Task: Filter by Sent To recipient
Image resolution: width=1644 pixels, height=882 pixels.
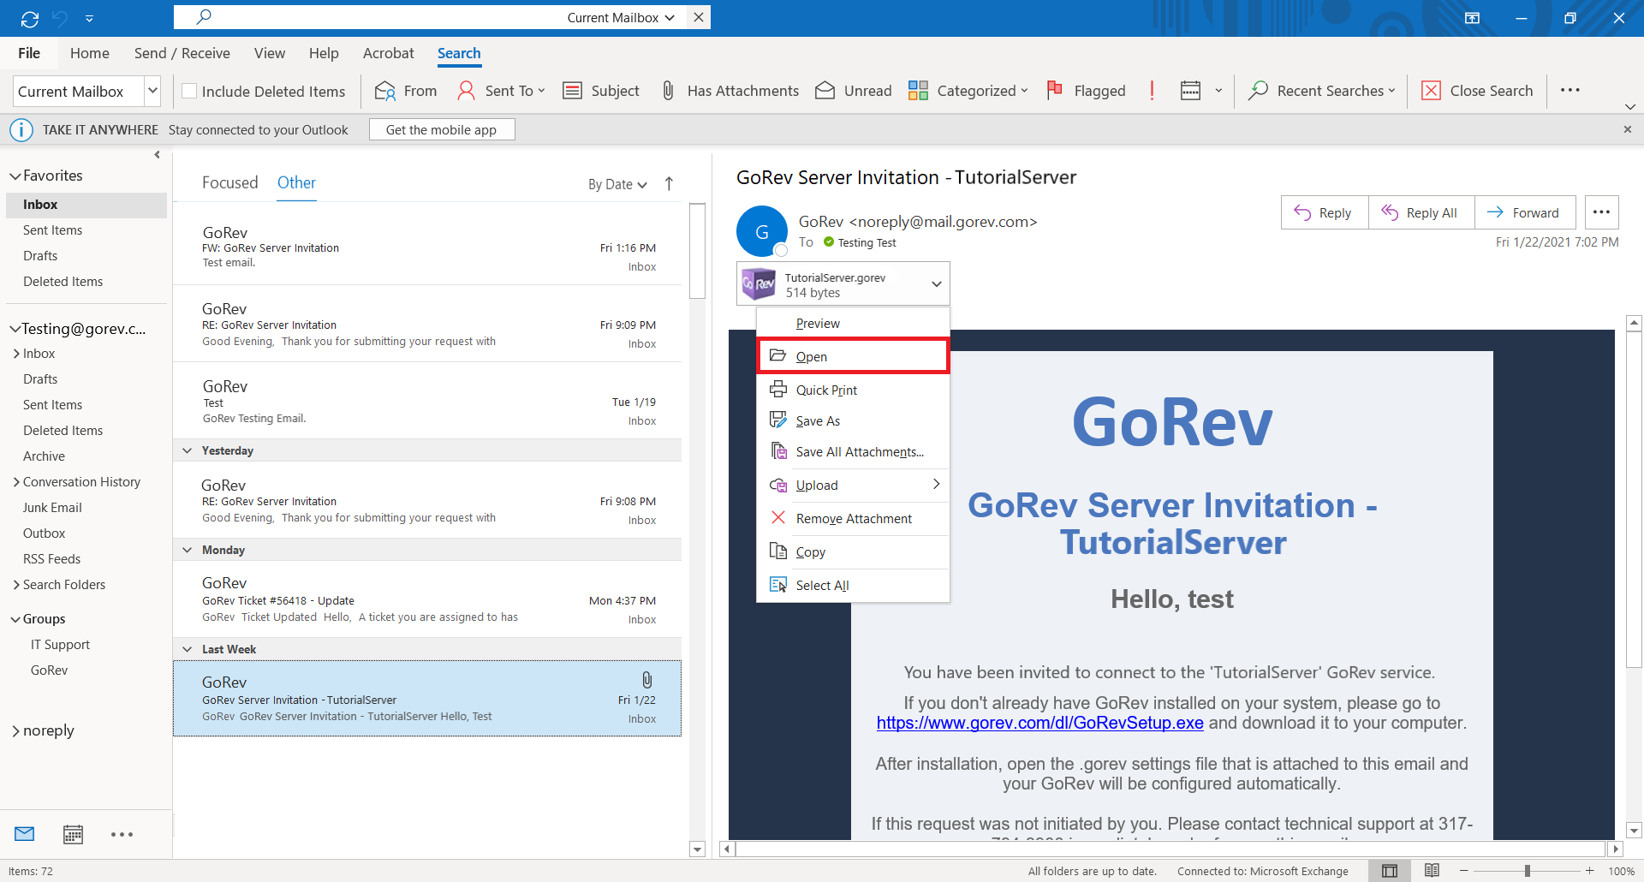Action: pos(502,91)
